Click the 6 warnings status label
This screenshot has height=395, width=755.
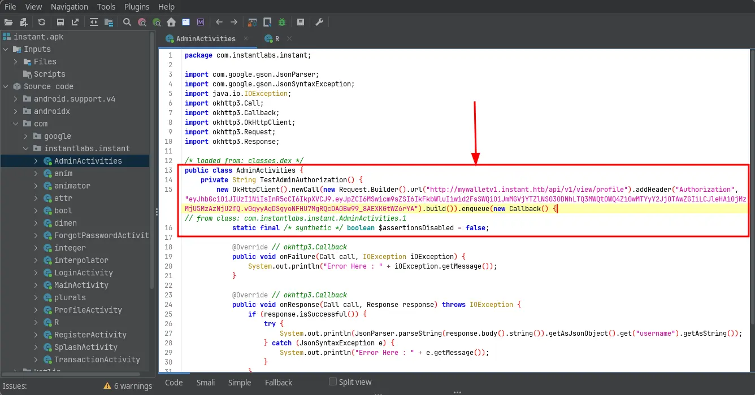(x=133, y=386)
